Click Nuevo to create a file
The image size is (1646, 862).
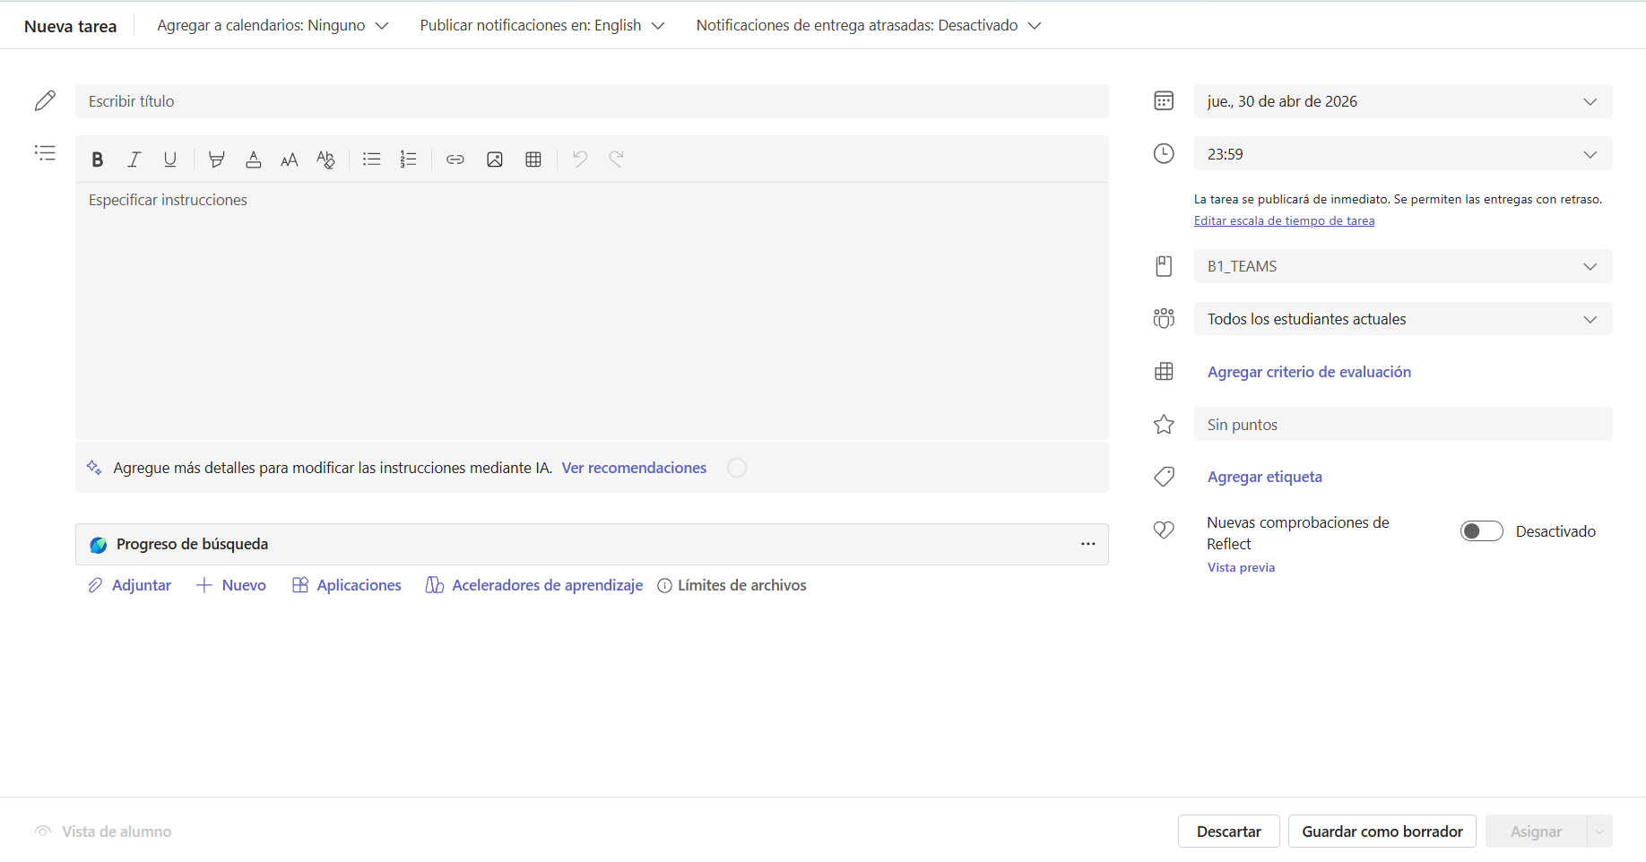click(x=230, y=585)
